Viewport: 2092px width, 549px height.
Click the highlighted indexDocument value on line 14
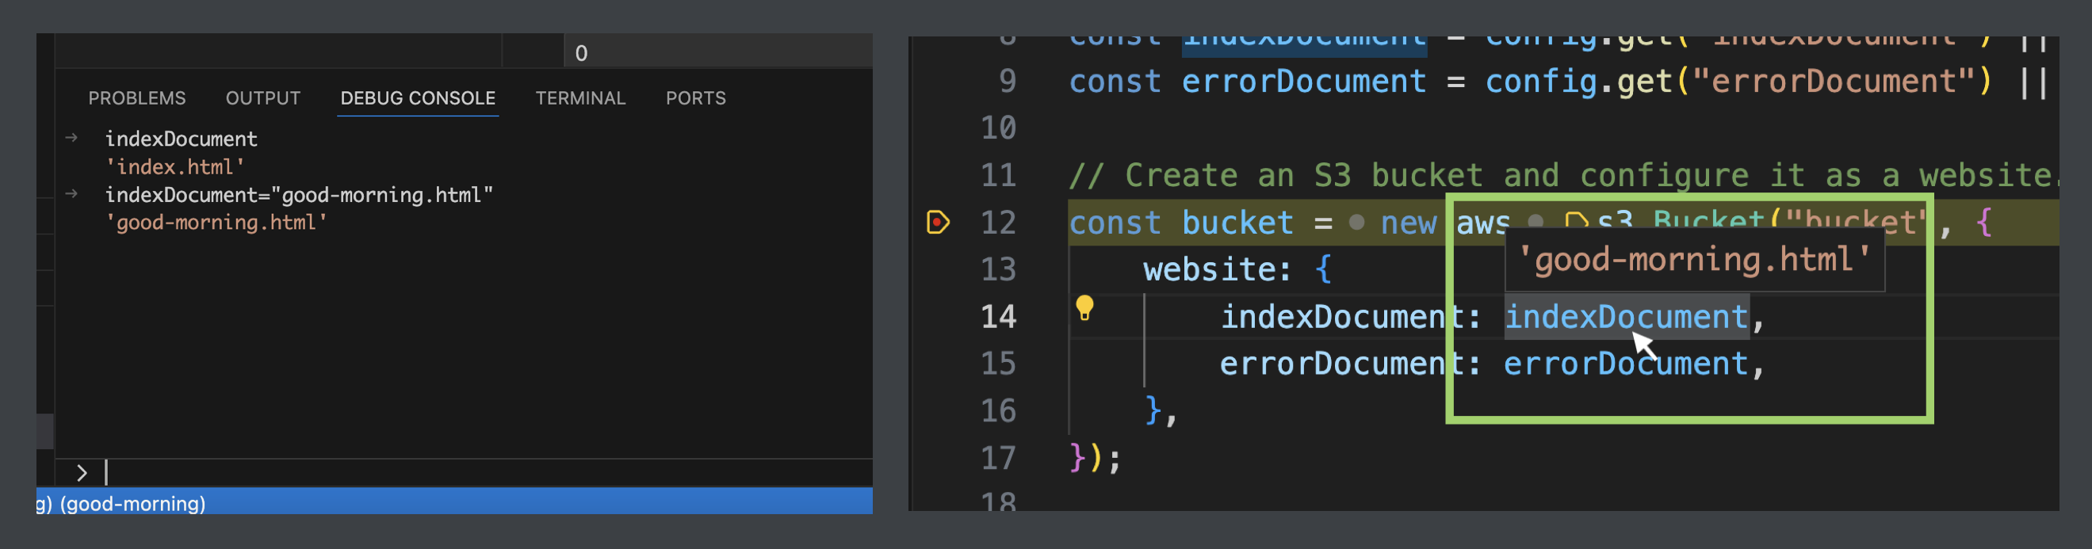pos(1625,317)
